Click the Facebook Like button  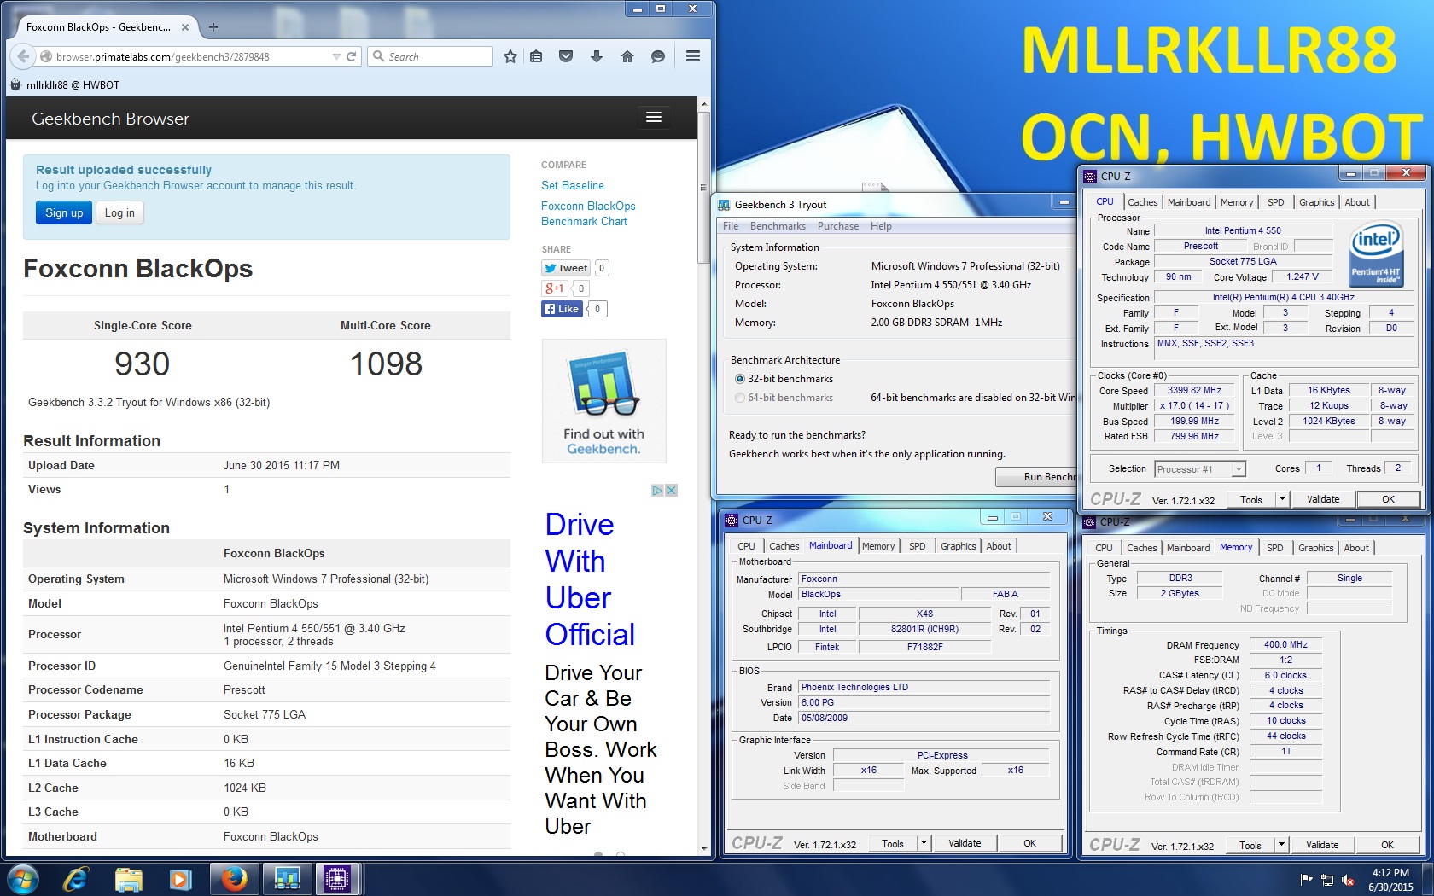pyautogui.click(x=562, y=309)
